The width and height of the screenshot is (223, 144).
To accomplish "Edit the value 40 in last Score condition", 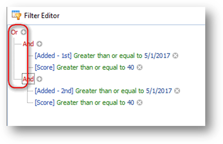I will point(131,103).
